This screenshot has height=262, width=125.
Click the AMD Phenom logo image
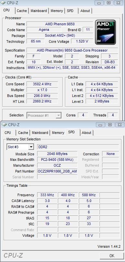pos(105,32)
